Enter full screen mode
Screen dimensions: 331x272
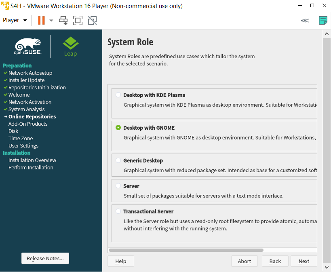pos(78,21)
